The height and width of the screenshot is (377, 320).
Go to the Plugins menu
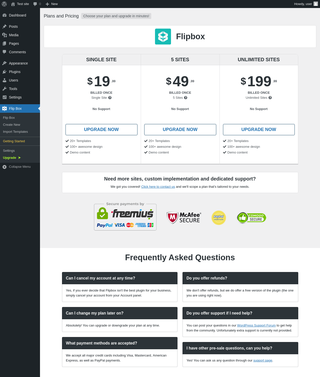click(20, 72)
